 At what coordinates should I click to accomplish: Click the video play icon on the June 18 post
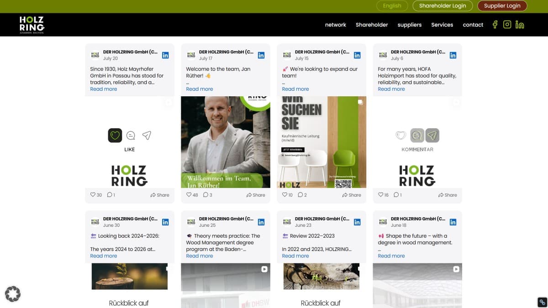[x=456, y=269]
